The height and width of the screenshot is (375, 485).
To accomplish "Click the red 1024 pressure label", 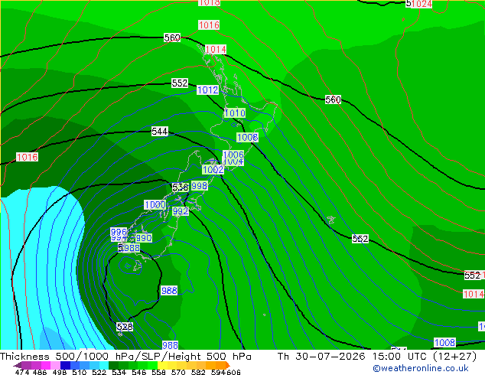I will coord(422,4).
